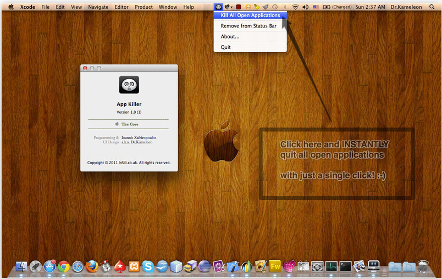The image size is (442, 279).
Task: Launch Google Chrome from the Dock
Action: coord(64,266)
